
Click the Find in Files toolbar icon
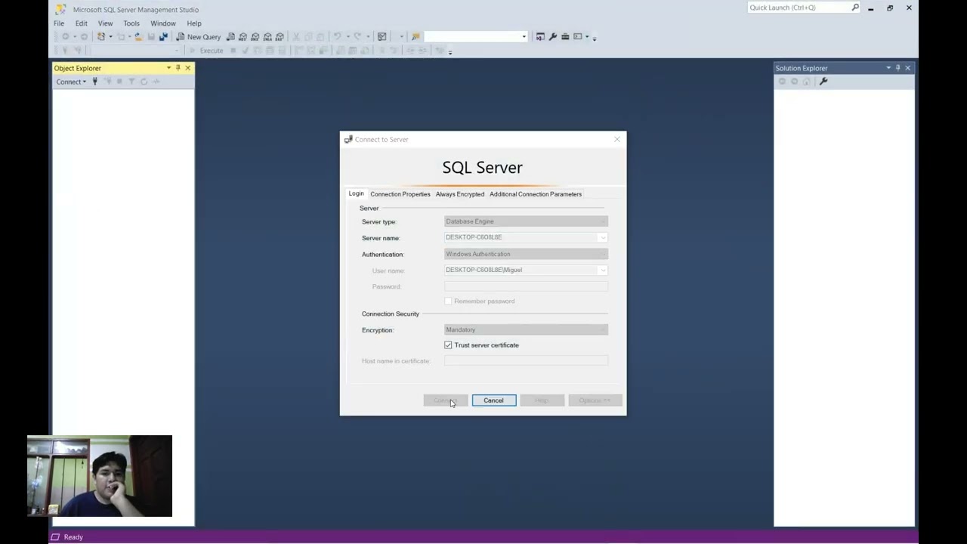point(416,36)
